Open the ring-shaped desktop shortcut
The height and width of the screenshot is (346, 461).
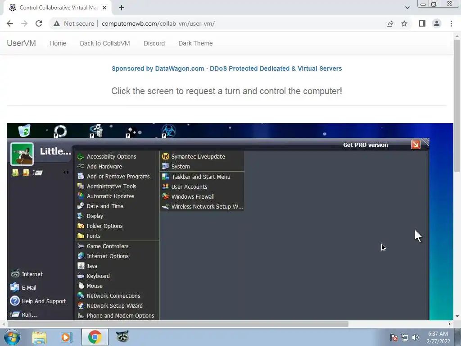(61, 131)
